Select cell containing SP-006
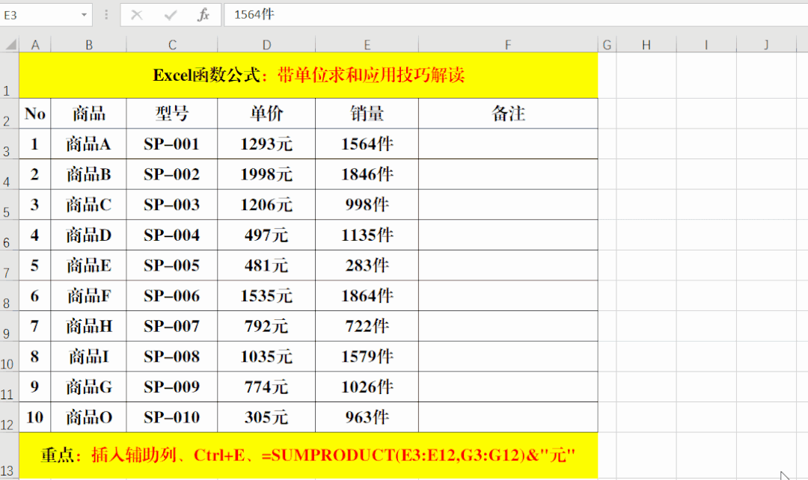Viewport: 808px width, 480px height. 171,296
